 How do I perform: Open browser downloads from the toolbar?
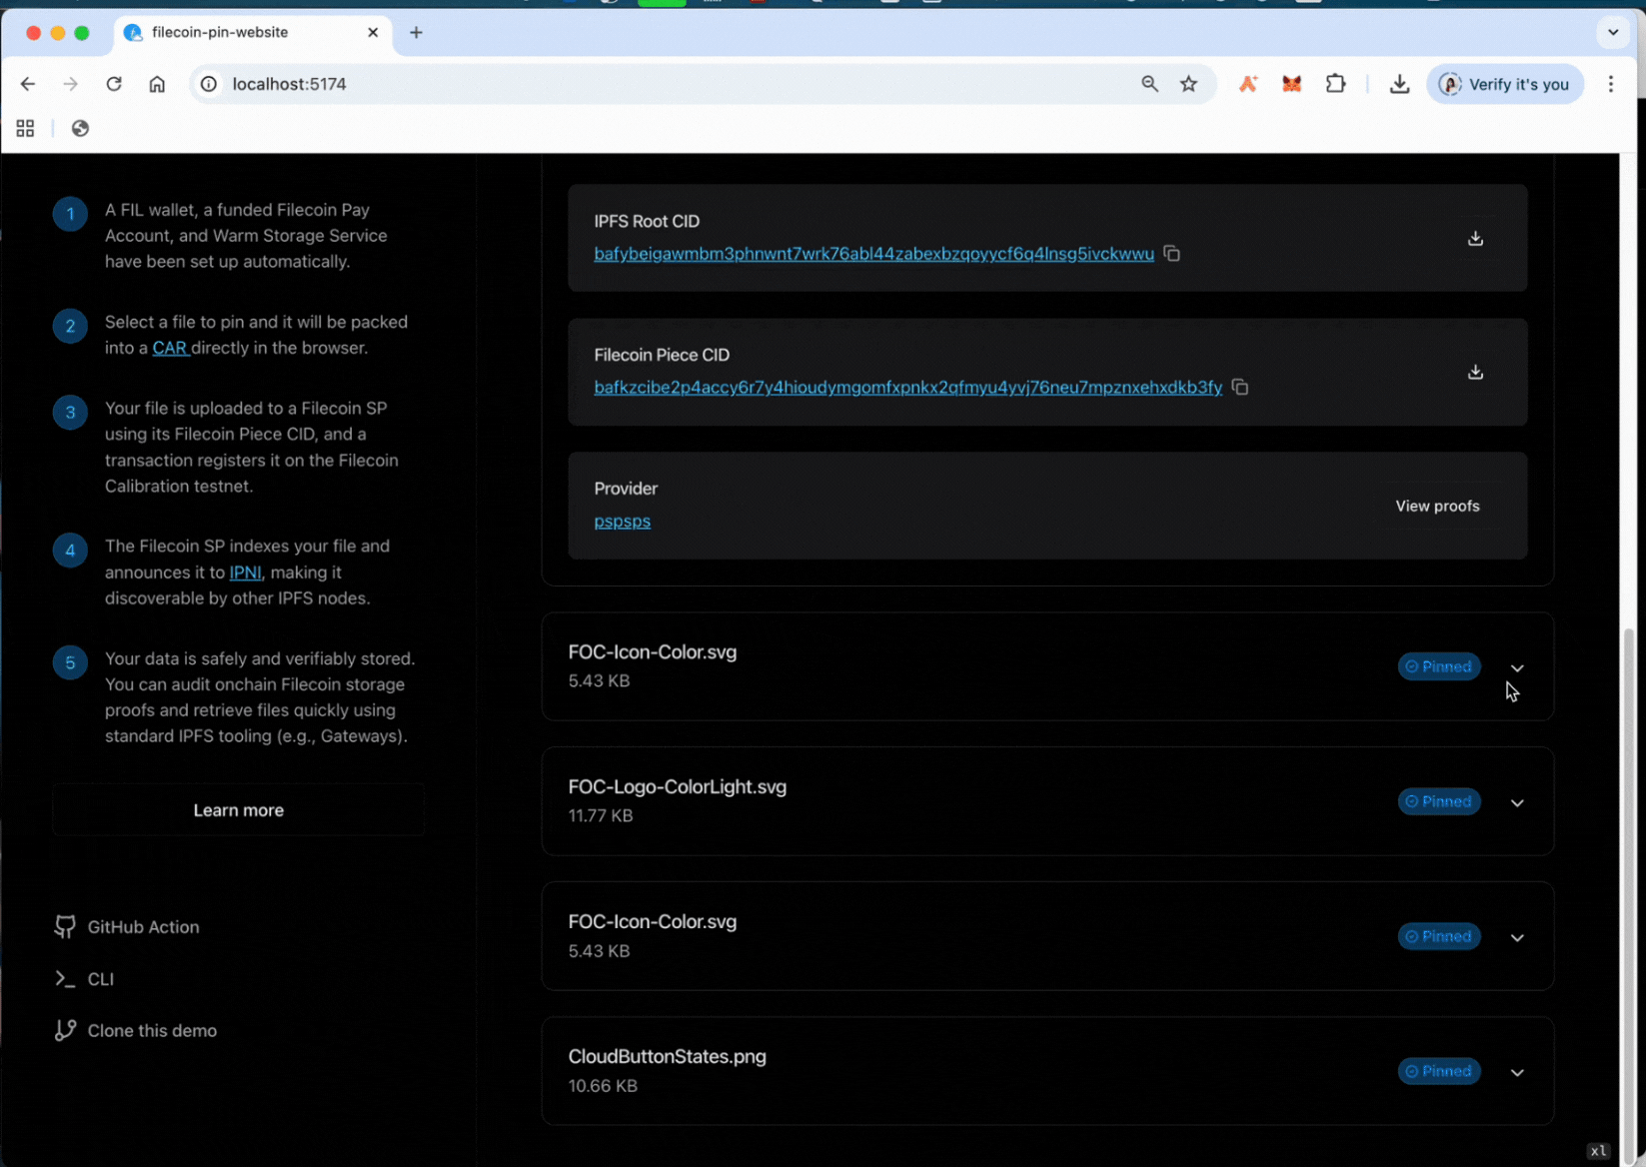(1399, 84)
